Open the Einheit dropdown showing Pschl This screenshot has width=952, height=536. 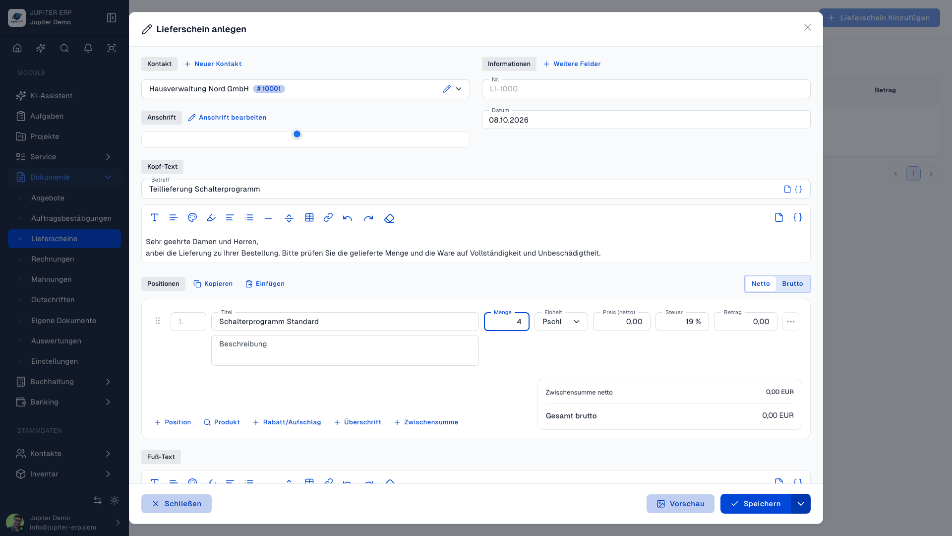[x=561, y=322]
